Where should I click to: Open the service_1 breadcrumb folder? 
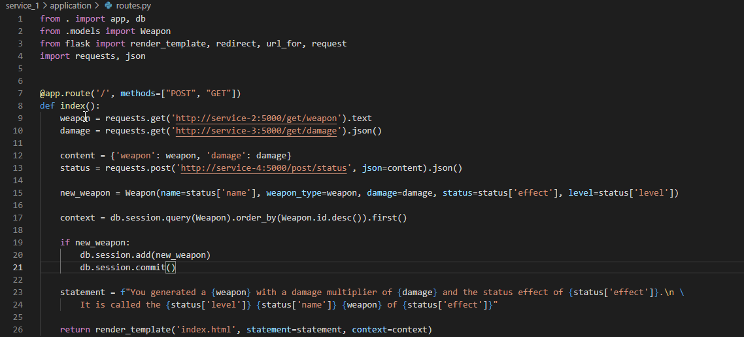[x=23, y=6]
